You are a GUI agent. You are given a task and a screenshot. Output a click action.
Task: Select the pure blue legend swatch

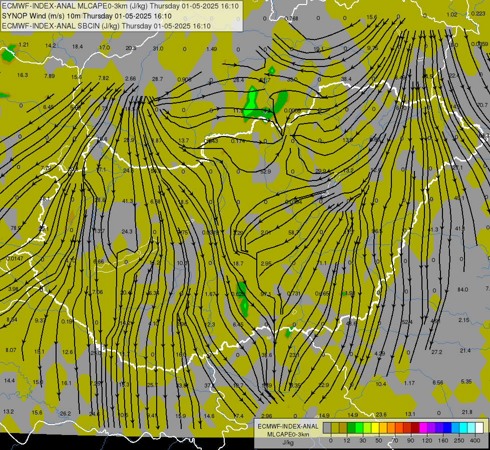tap(447, 428)
